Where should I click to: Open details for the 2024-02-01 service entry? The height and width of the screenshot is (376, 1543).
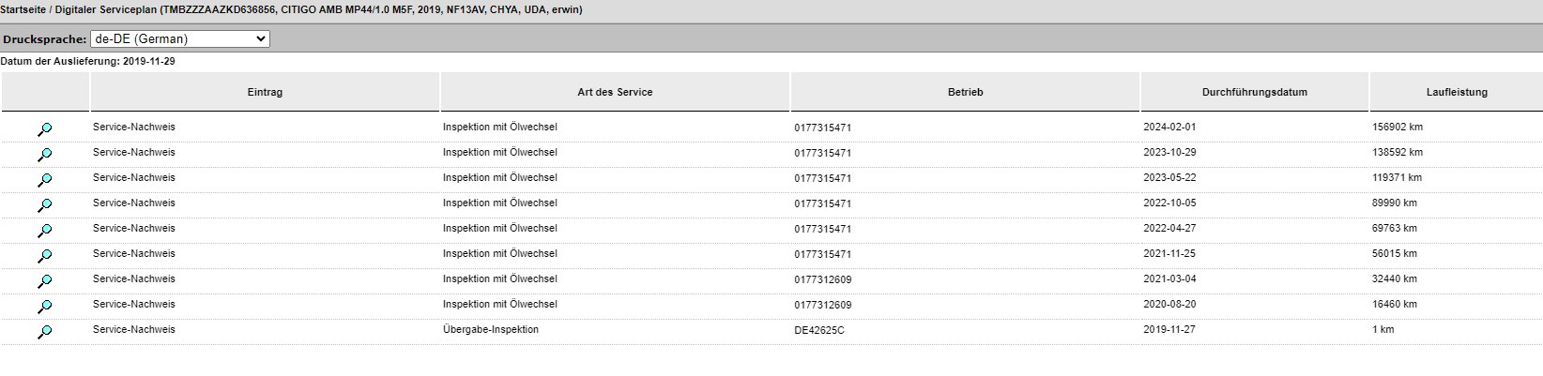pyautogui.click(x=44, y=129)
